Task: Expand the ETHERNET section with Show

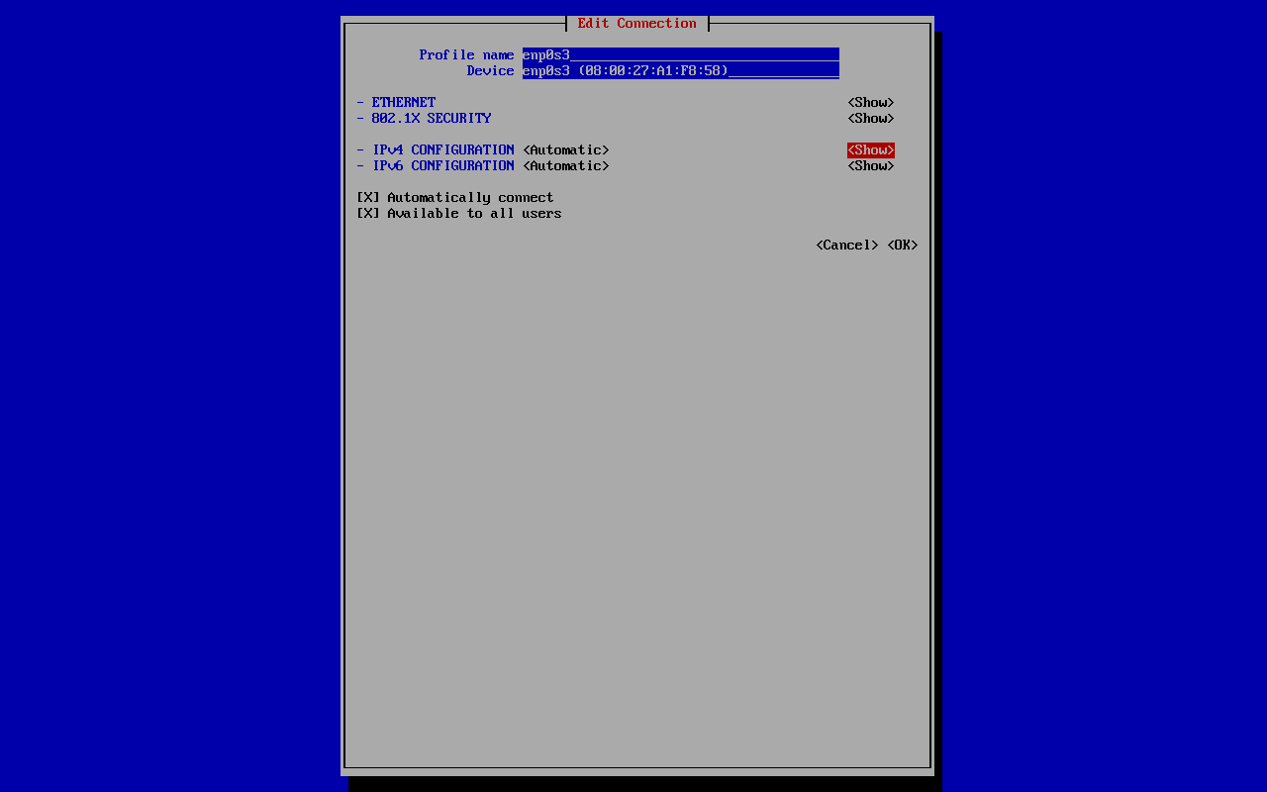Action: click(870, 103)
